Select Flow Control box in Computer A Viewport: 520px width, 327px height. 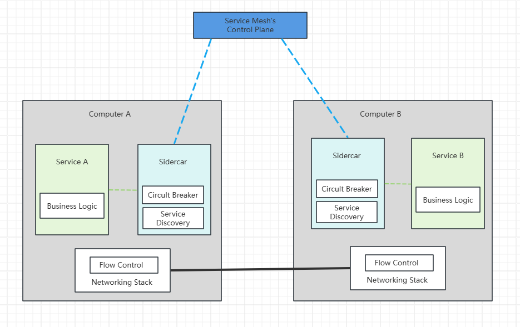[x=124, y=265]
